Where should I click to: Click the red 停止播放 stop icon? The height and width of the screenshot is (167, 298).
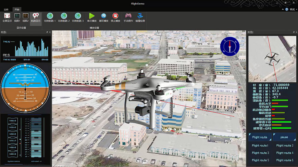[115, 16]
